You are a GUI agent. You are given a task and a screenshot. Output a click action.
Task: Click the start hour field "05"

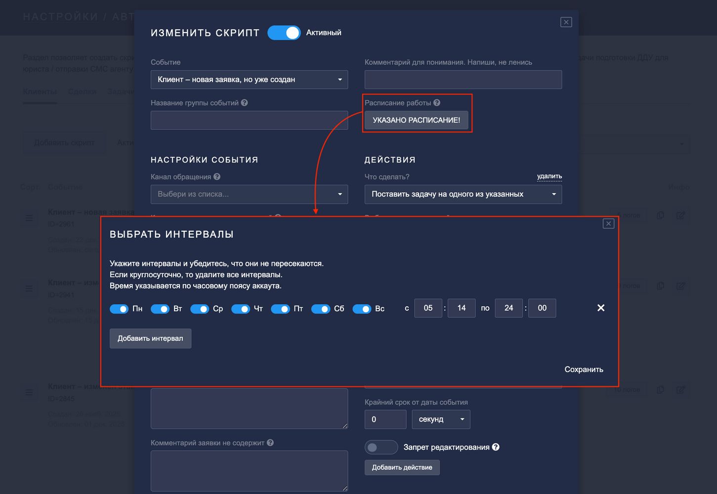coord(428,308)
